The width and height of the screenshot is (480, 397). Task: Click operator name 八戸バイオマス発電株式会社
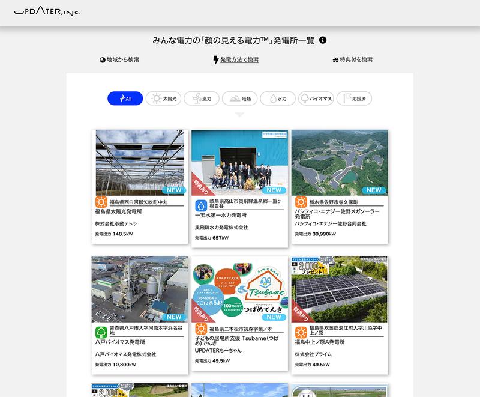pyautogui.click(x=125, y=354)
